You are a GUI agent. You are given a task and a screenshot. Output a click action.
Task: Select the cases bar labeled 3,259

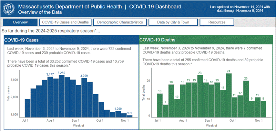coord(62,96)
